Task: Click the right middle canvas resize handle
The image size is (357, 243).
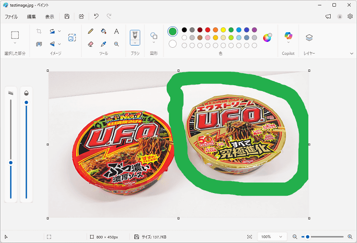Action: tap(309, 144)
